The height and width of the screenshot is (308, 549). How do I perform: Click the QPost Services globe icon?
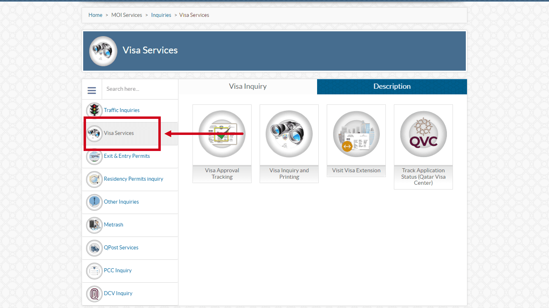pyautogui.click(x=94, y=248)
